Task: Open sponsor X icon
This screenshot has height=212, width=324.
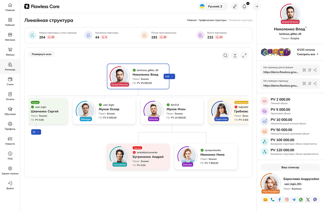Action: [x=308, y=200]
